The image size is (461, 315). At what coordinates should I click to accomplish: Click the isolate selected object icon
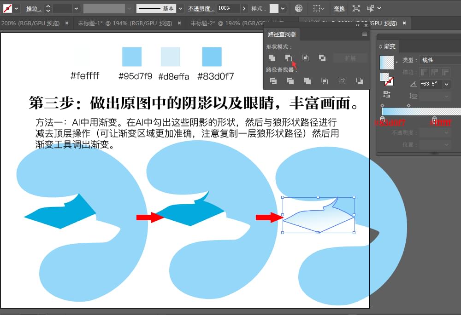point(356,8)
